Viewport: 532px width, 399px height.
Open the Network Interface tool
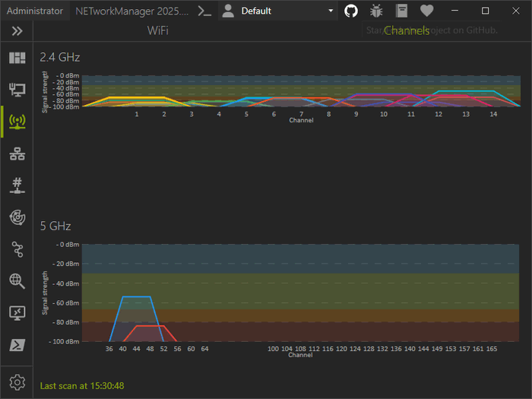pyautogui.click(x=17, y=90)
